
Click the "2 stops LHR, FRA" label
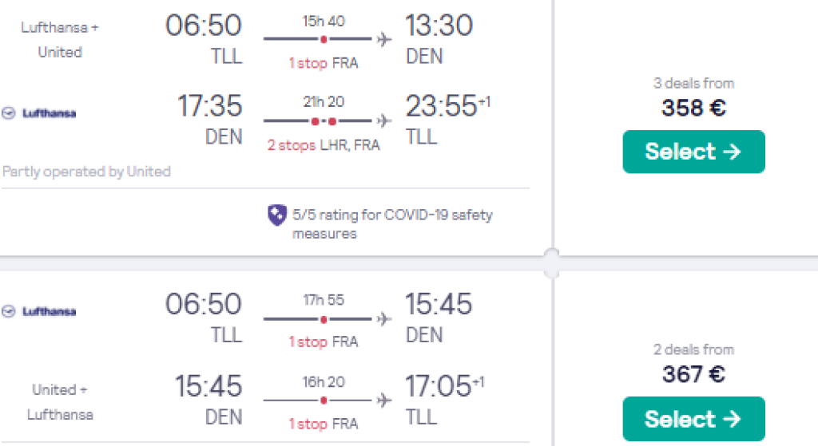click(324, 145)
